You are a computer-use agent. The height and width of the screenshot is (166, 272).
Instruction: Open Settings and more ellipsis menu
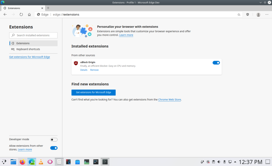[x=267, y=15]
